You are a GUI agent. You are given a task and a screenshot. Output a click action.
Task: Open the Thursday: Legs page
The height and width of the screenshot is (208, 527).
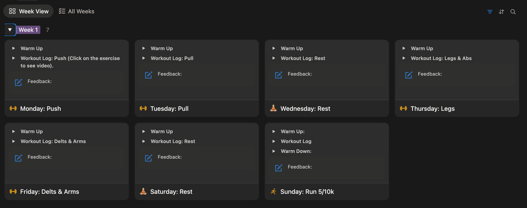click(432, 109)
